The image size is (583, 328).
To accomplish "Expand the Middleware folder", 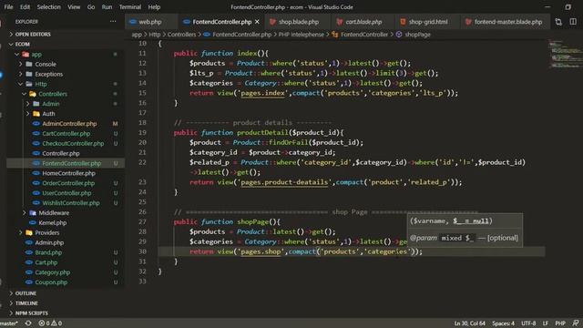I will click(x=54, y=212).
